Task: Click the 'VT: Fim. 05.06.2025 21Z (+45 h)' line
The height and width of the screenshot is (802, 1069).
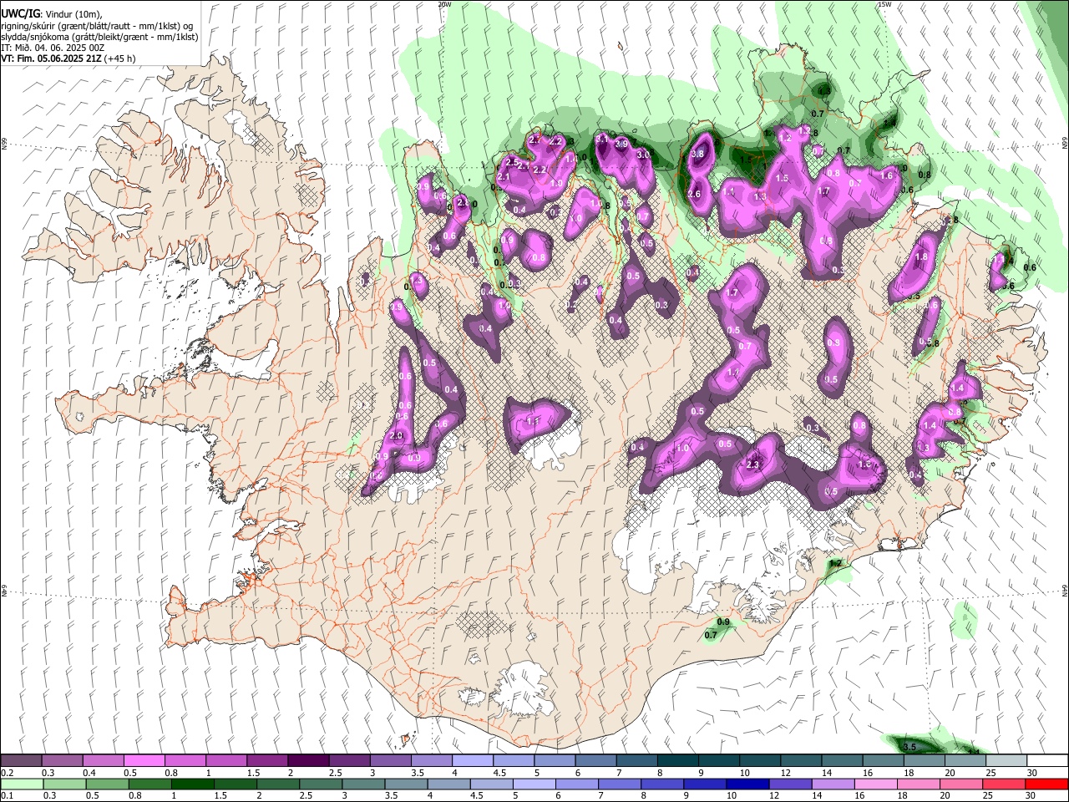Action: (68, 58)
